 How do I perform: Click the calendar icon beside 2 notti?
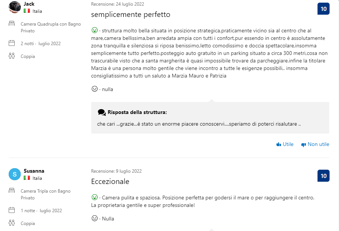coord(12,43)
